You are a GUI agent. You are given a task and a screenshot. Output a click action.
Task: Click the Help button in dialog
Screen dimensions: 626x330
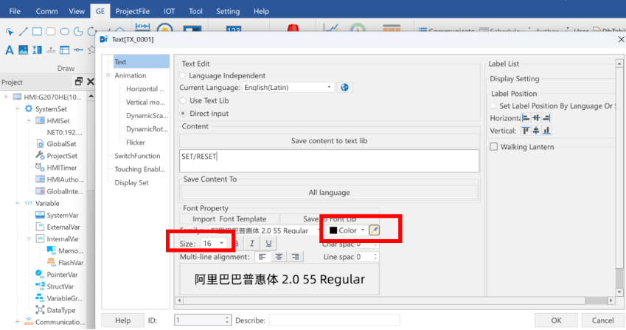click(123, 320)
